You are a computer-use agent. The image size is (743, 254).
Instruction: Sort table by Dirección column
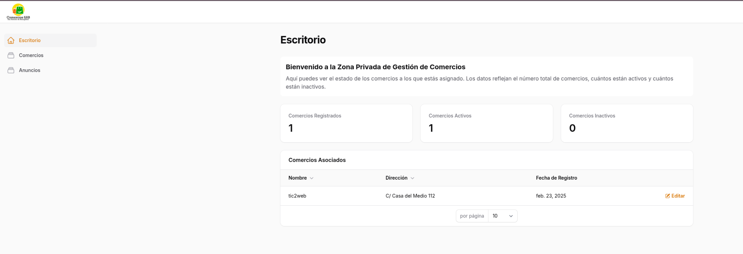coord(396,178)
